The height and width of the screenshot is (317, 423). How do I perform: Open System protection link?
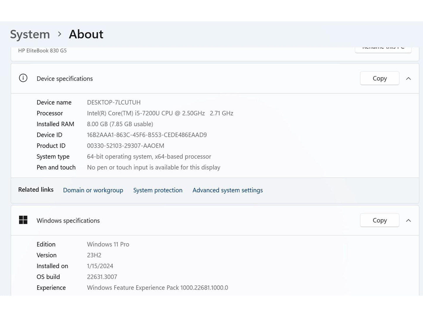pos(158,190)
